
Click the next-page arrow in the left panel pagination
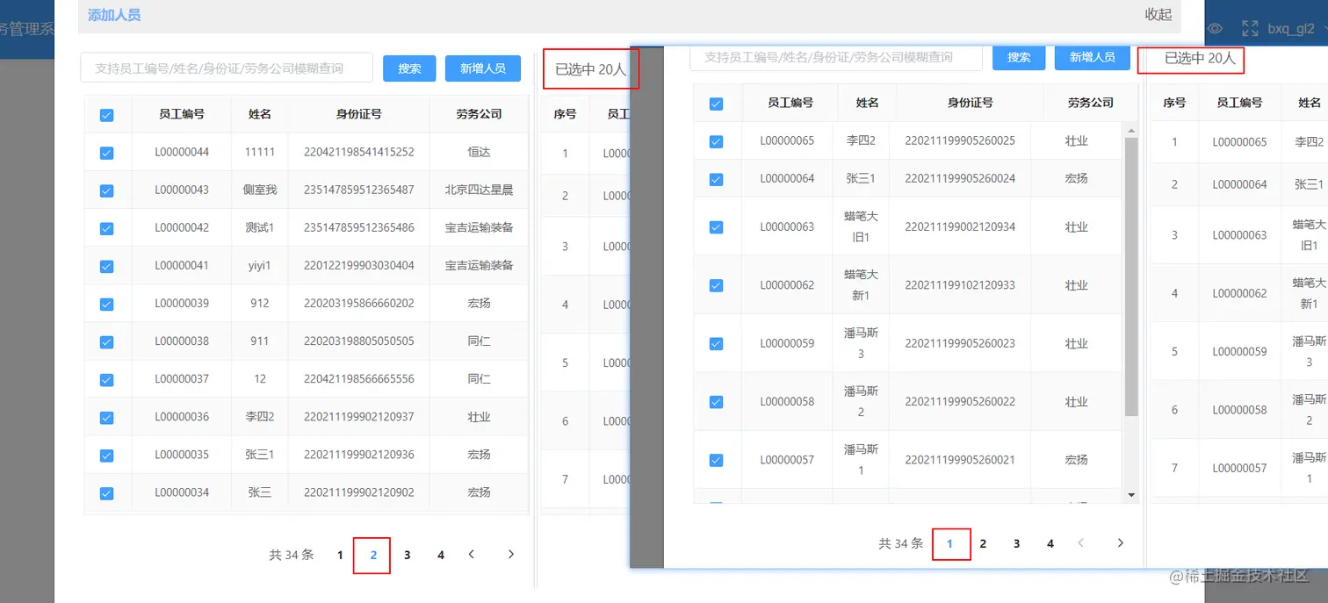coord(511,554)
